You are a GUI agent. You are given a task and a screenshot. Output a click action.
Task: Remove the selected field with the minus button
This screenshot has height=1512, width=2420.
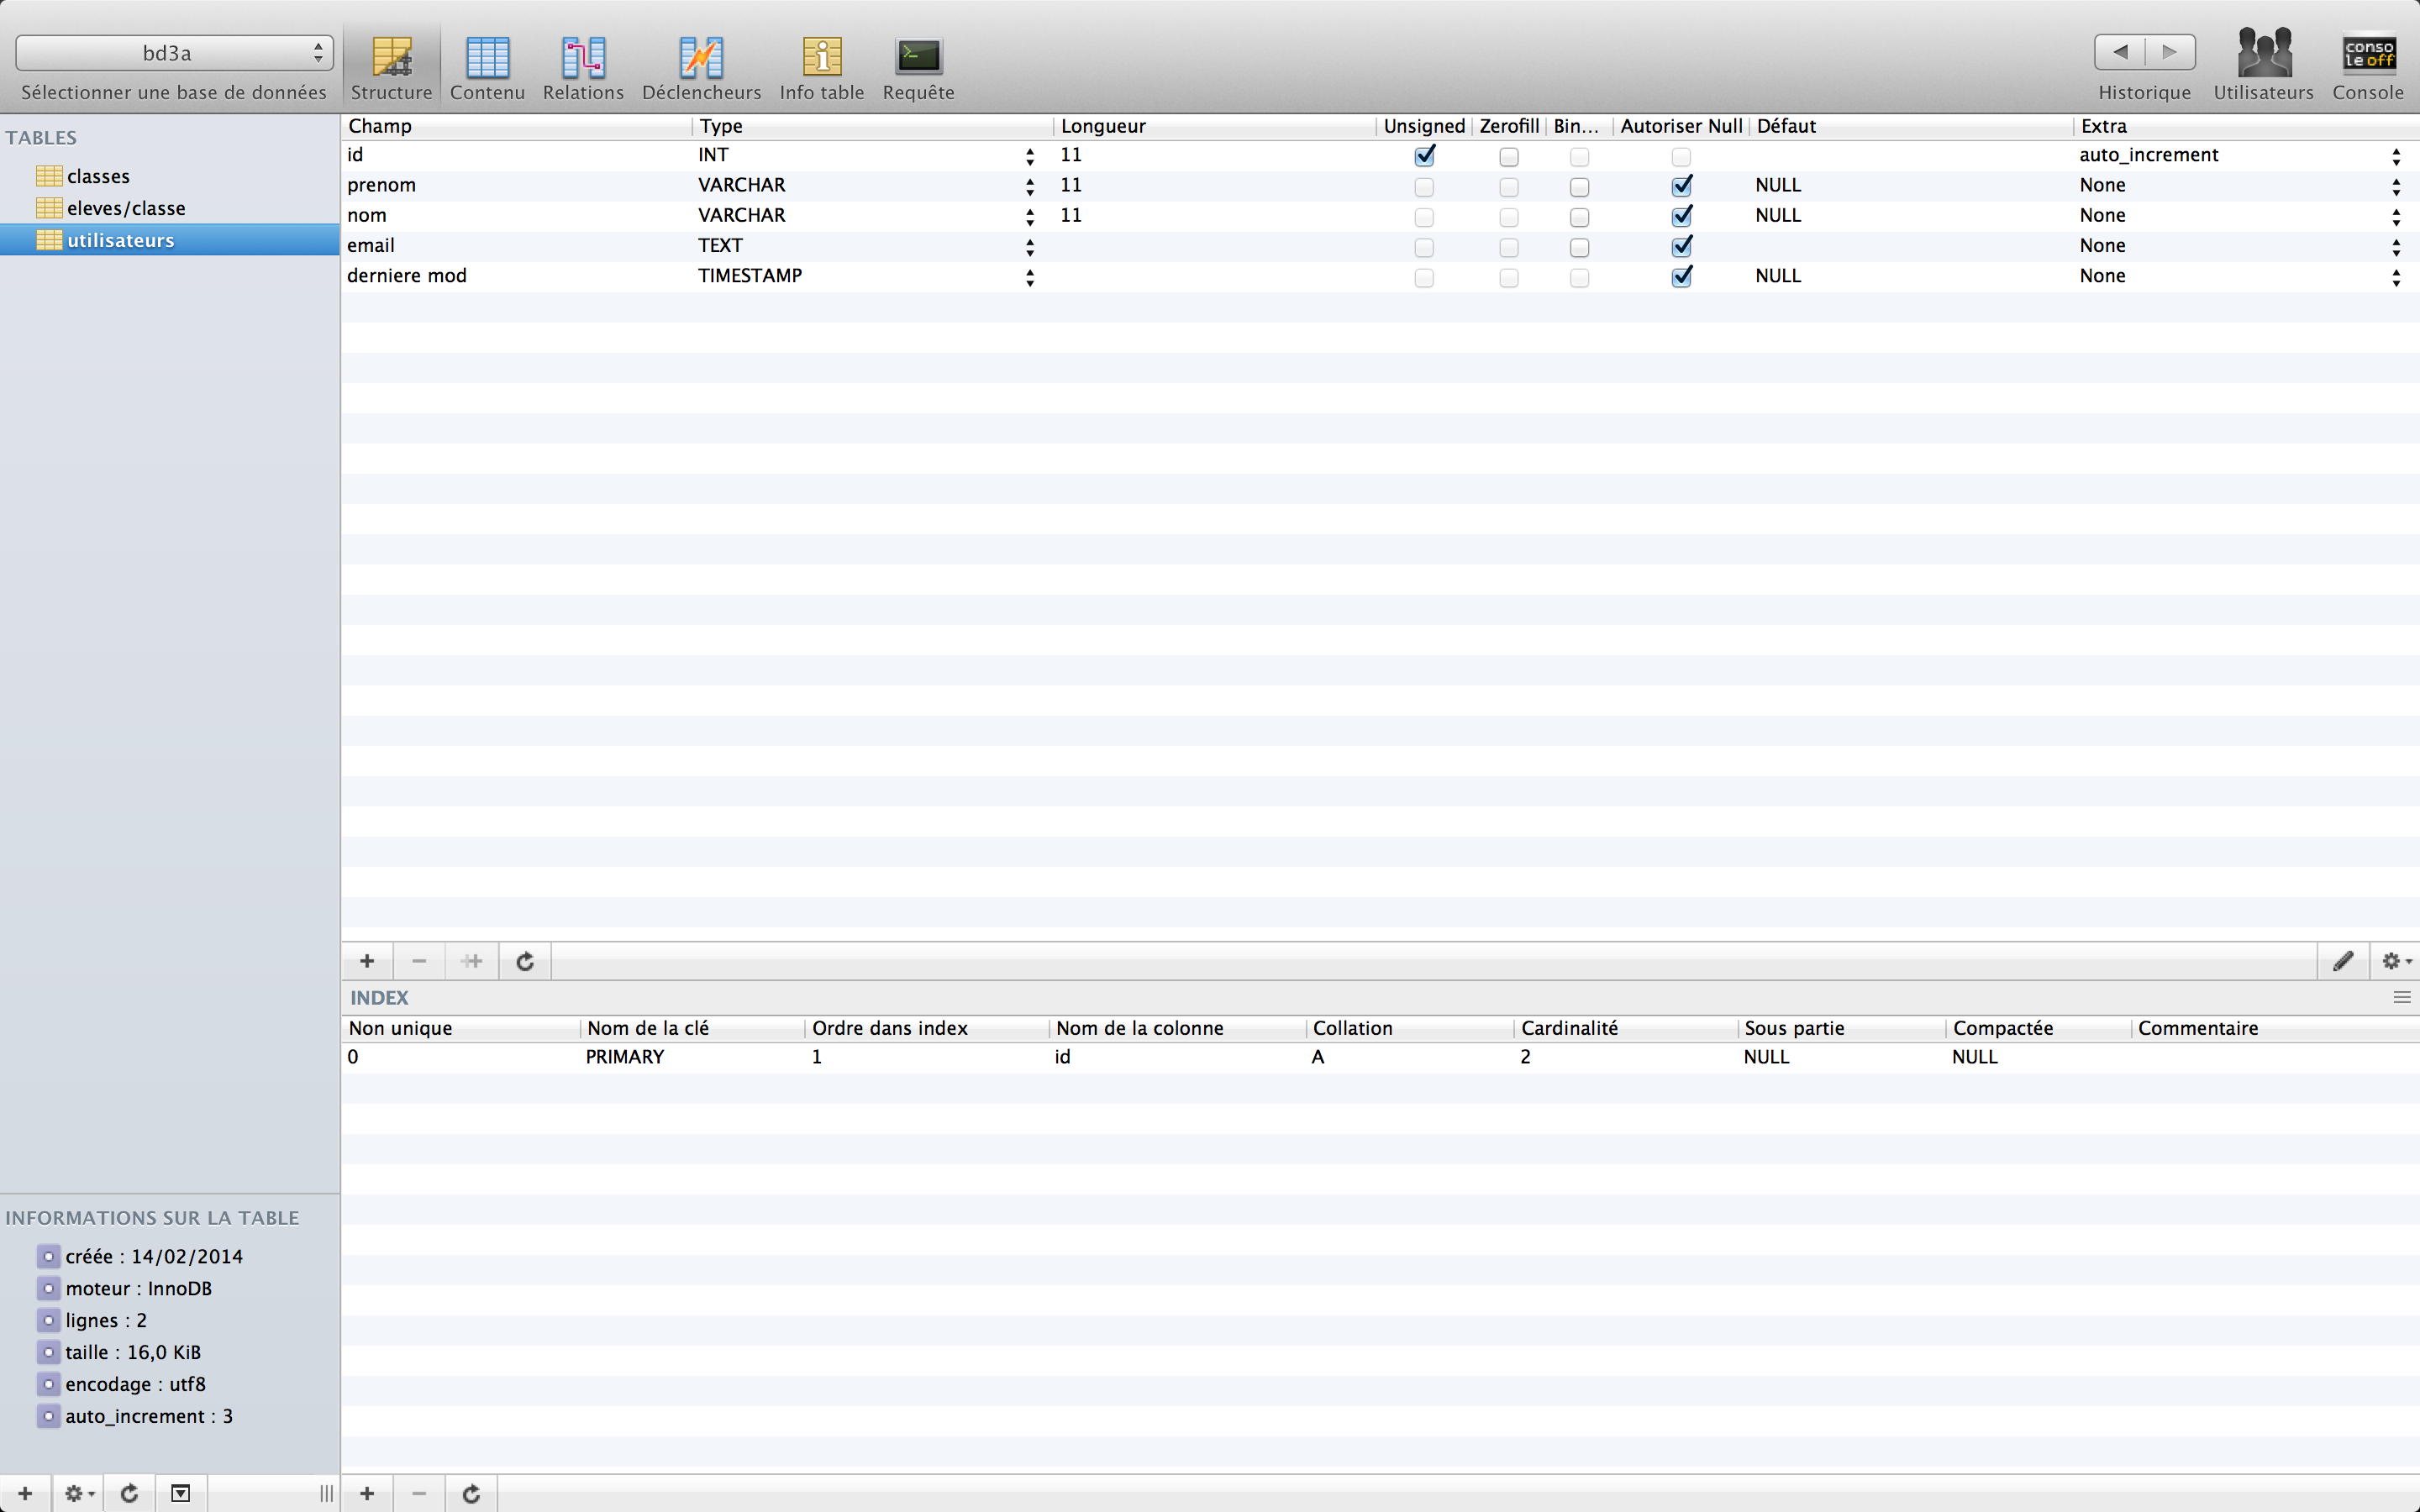pyautogui.click(x=419, y=961)
